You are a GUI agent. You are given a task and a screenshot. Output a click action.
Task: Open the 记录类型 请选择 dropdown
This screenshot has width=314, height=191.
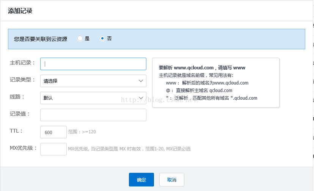point(93,81)
